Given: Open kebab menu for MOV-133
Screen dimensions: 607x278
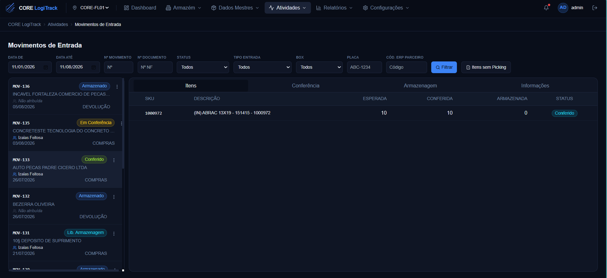Looking at the screenshot, I should point(114,160).
